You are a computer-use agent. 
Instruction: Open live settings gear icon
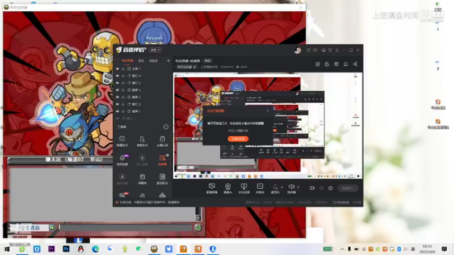tap(330, 188)
